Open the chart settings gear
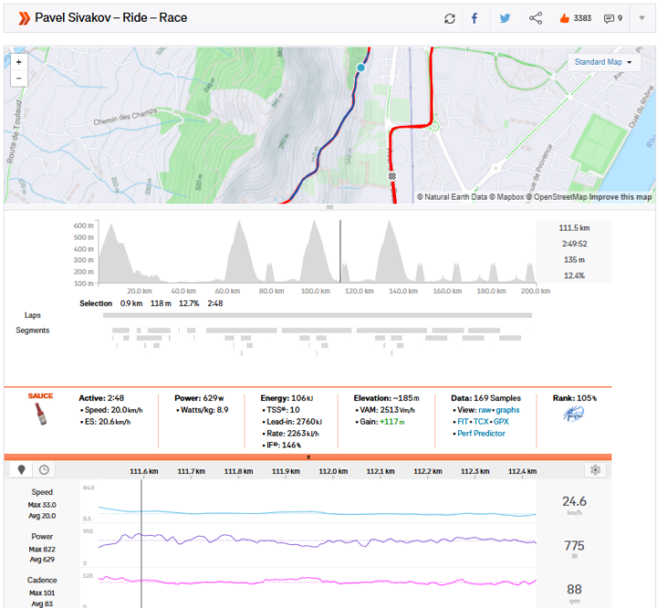 595,470
